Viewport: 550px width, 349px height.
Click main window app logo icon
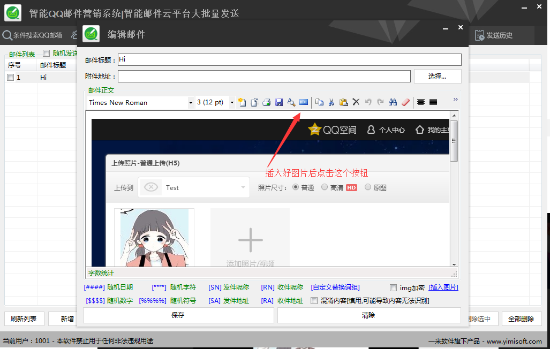(x=13, y=13)
